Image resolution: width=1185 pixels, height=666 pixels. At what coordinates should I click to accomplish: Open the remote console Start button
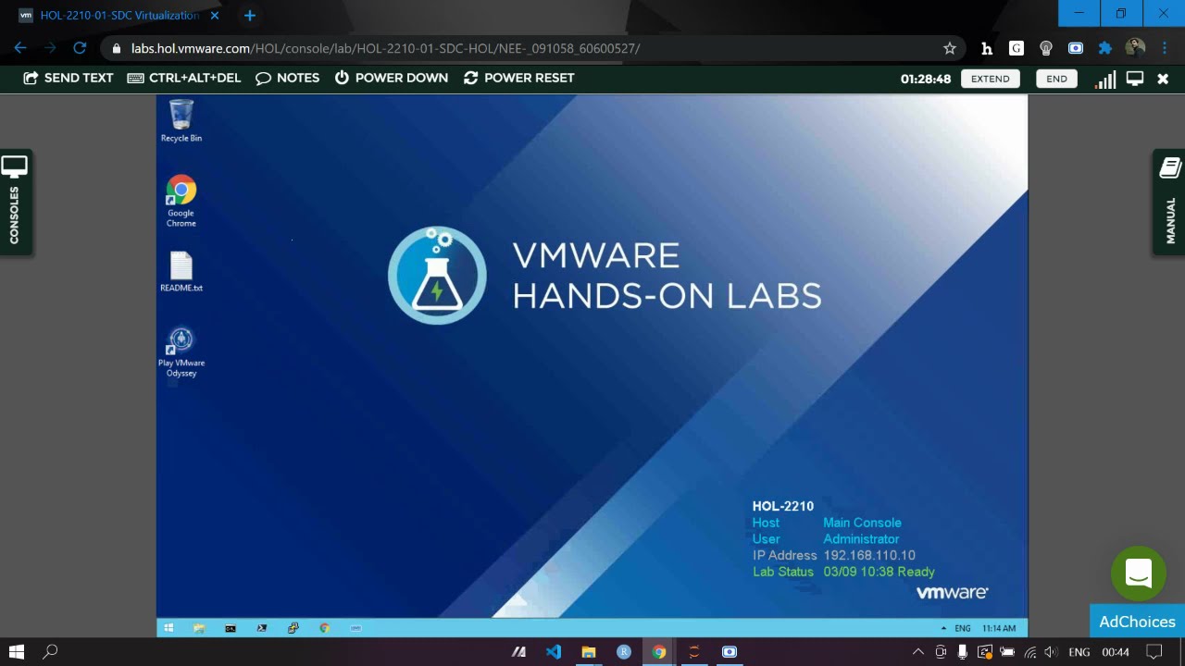[168, 628]
